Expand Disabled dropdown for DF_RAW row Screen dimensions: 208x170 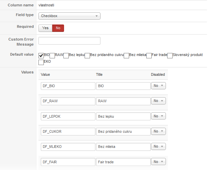[x=158, y=101]
